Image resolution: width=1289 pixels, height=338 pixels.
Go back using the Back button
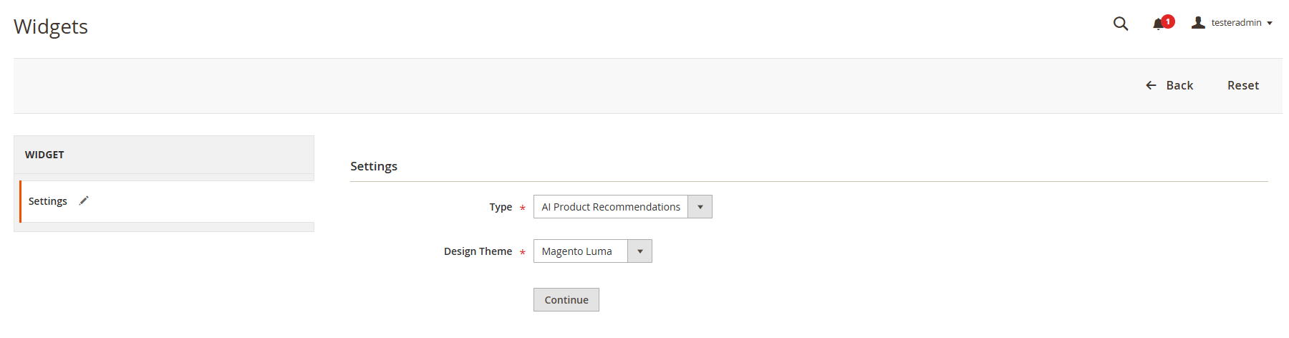(x=1169, y=85)
